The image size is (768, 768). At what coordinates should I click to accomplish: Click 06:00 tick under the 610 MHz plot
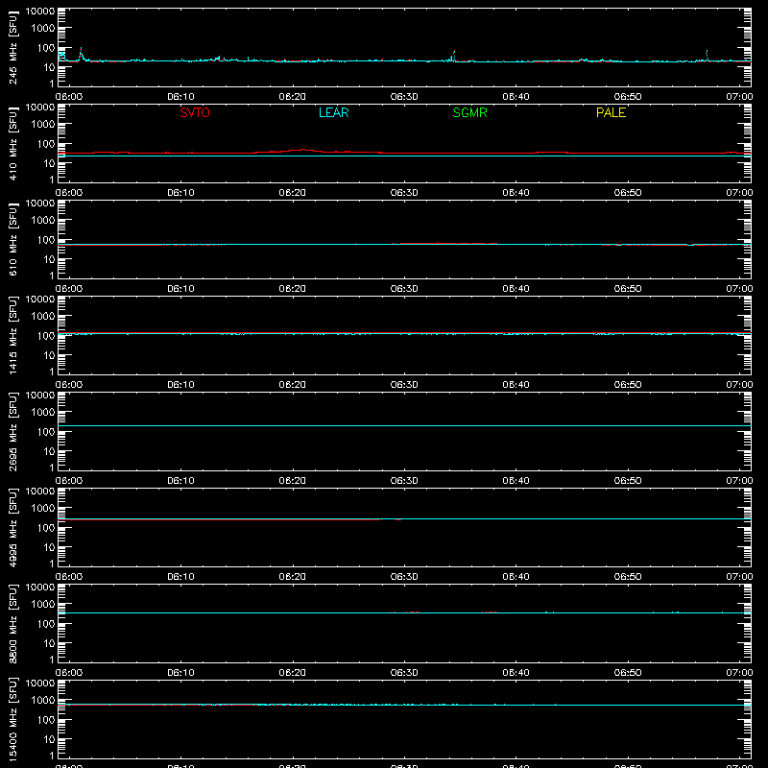[x=69, y=289]
